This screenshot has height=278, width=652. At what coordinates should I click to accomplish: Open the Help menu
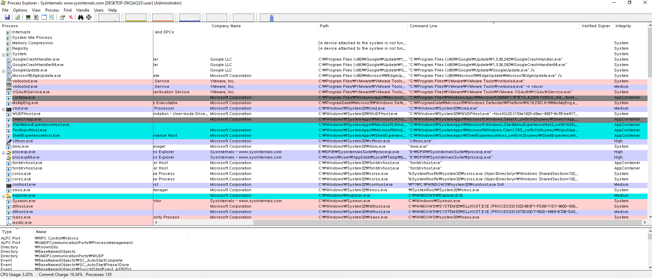(112, 10)
